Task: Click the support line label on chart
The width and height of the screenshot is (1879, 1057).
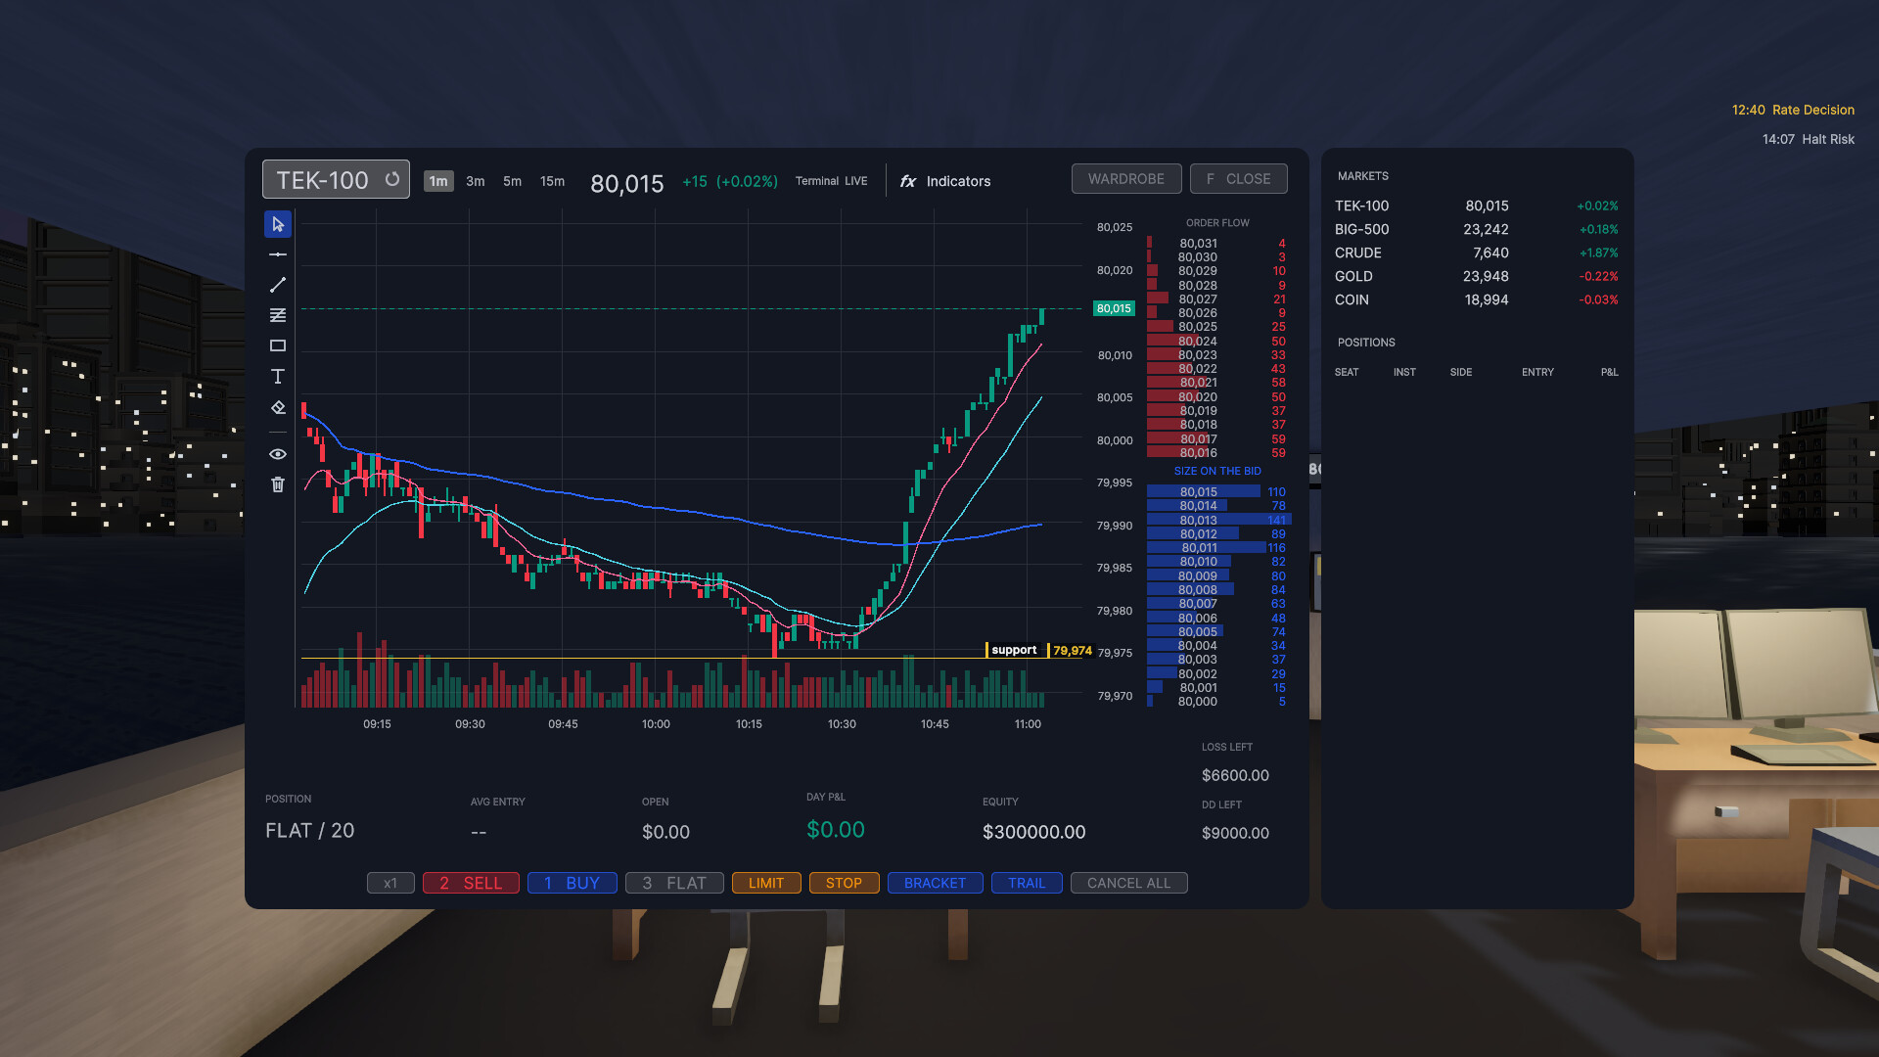Action: tap(1014, 650)
